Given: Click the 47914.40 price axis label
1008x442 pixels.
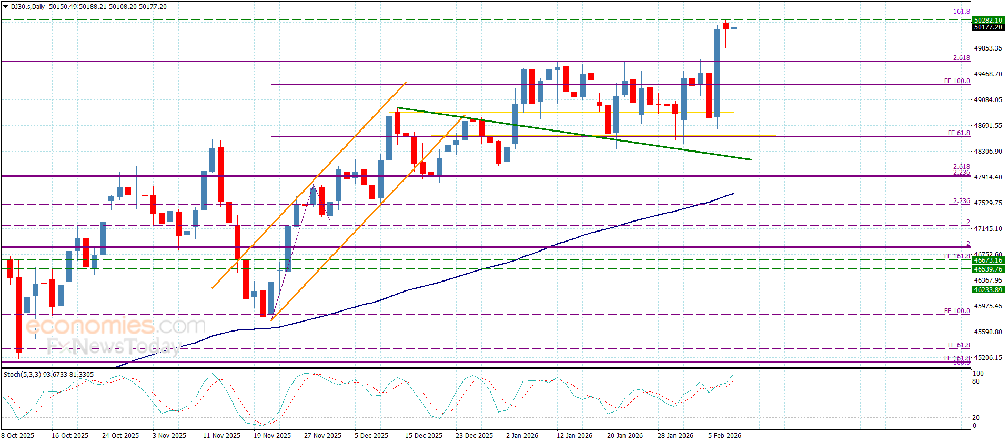Looking at the screenshot, I should click(988, 177).
